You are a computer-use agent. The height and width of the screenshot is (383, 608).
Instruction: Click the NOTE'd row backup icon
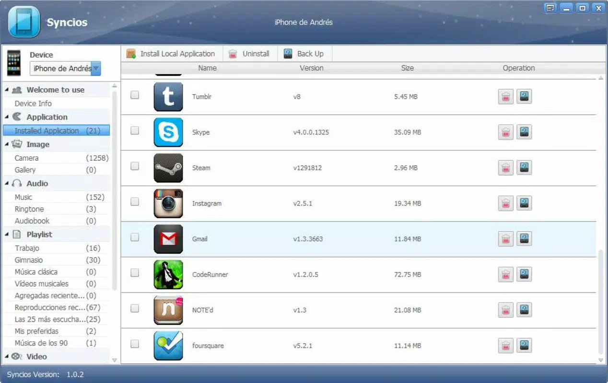(524, 310)
